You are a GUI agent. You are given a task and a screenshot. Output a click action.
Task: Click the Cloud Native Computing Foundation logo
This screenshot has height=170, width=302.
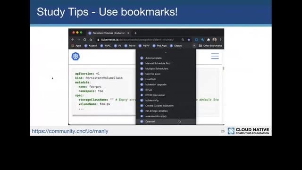click(x=248, y=131)
